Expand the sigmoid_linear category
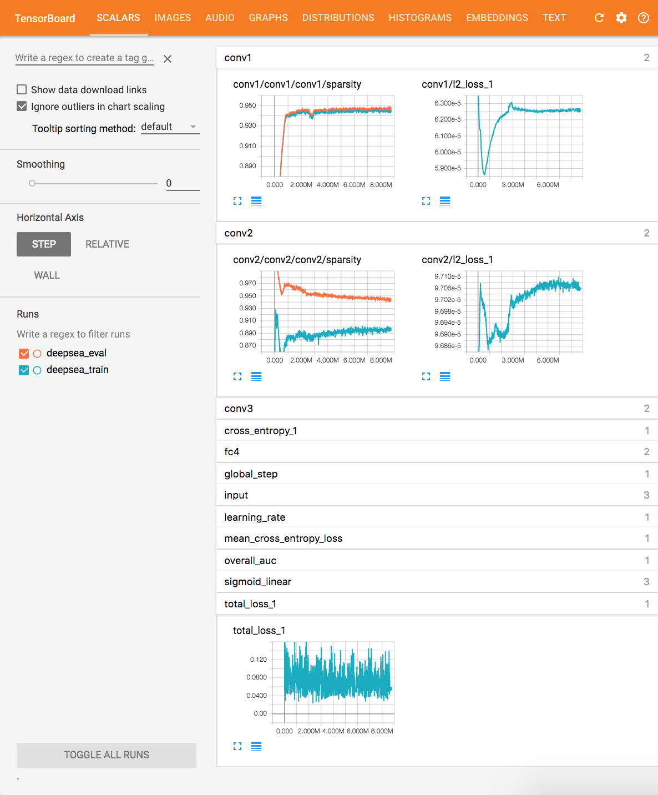 437,582
